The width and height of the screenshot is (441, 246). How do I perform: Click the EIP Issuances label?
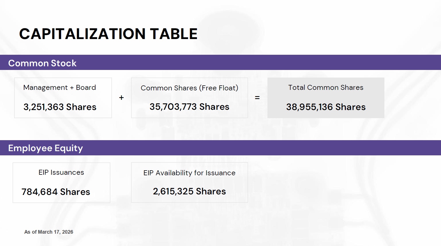point(61,172)
